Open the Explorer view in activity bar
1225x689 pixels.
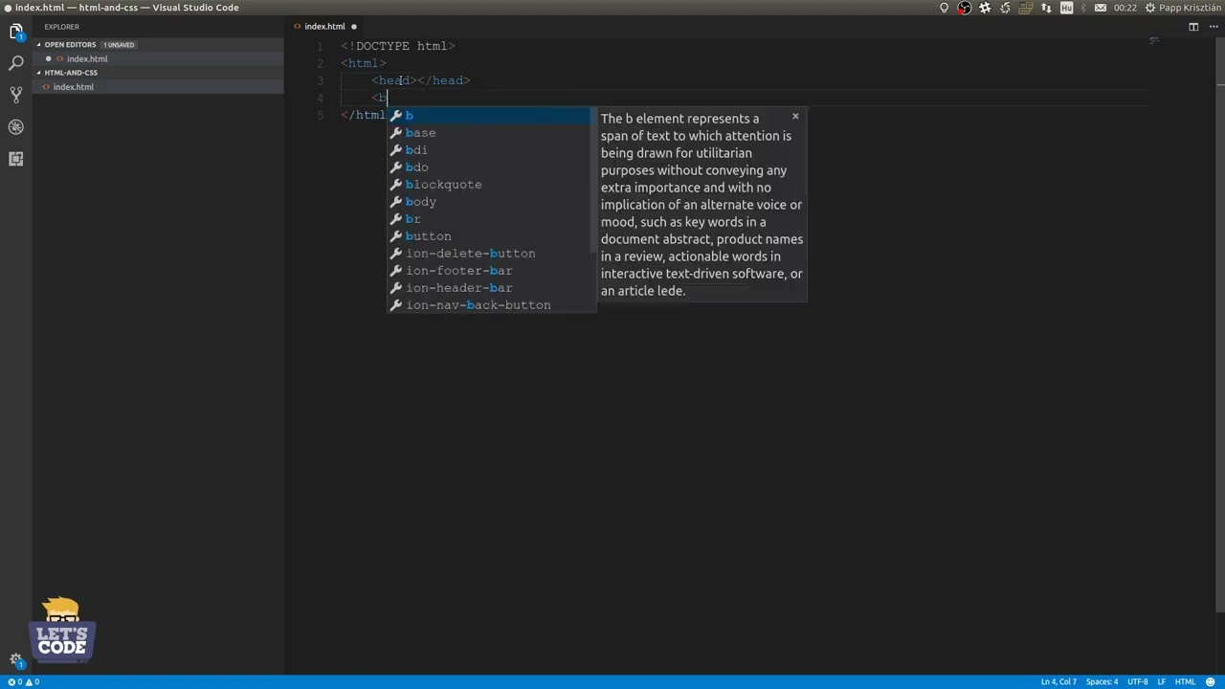pos(16,32)
